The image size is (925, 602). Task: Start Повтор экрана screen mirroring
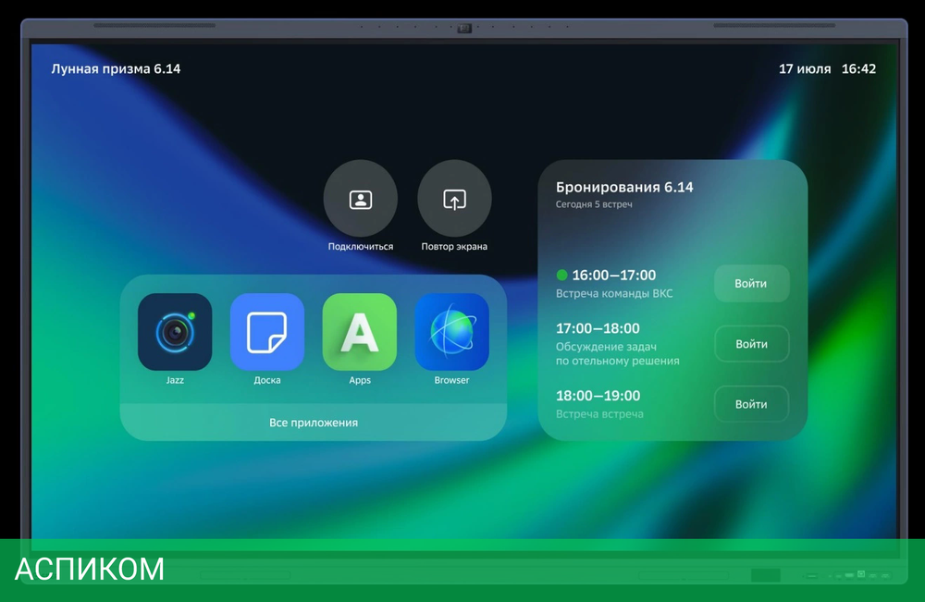point(454,199)
